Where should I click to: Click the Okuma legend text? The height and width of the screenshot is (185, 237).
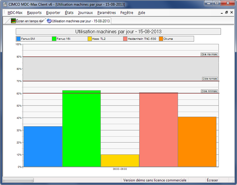[168, 39]
